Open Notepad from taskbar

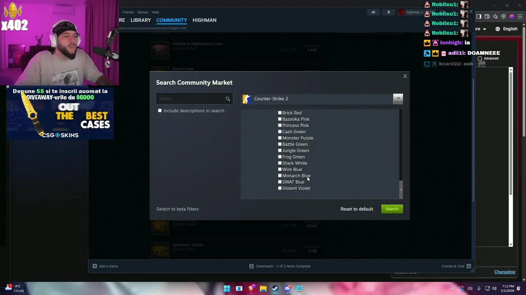tap(300, 288)
